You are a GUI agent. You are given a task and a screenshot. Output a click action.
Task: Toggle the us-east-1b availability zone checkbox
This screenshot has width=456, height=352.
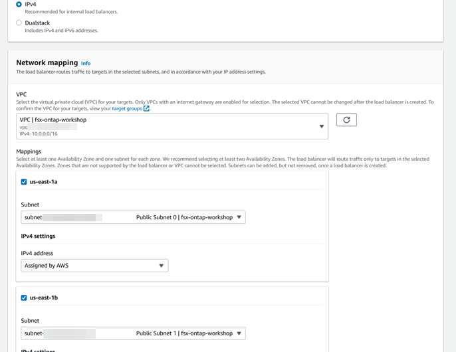point(24,298)
